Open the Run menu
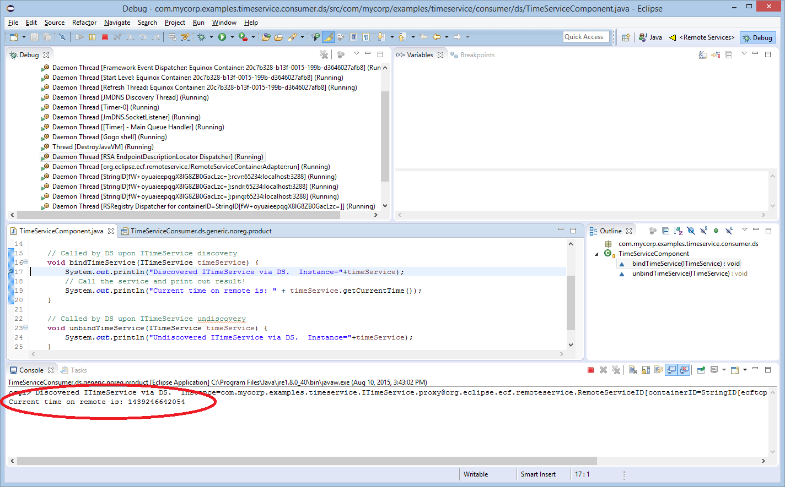 pyautogui.click(x=198, y=23)
